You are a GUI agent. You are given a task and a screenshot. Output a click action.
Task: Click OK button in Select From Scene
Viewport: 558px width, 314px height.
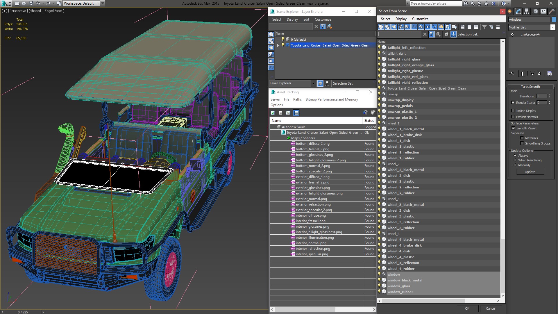pyautogui.click(x=467, y=308)
